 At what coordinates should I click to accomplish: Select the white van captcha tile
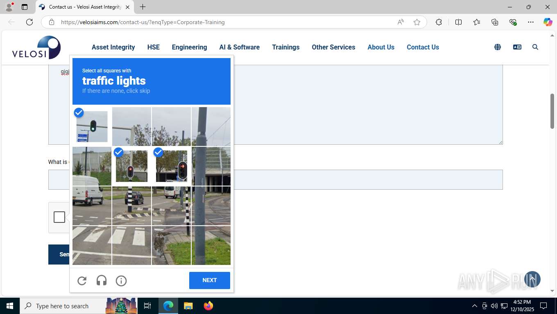click(x=92, y=206)
